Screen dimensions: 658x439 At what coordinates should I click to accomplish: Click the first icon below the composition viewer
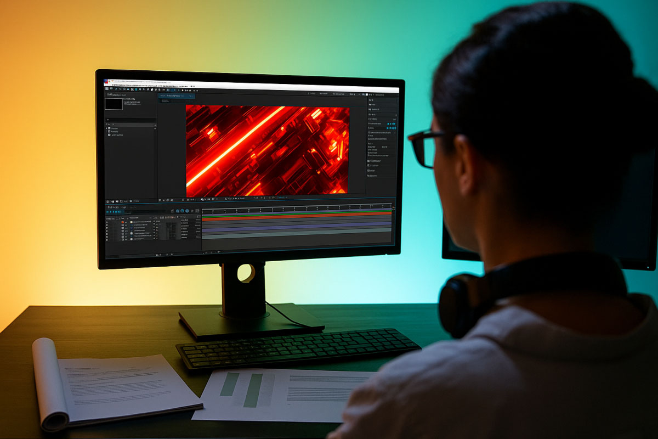160,199
